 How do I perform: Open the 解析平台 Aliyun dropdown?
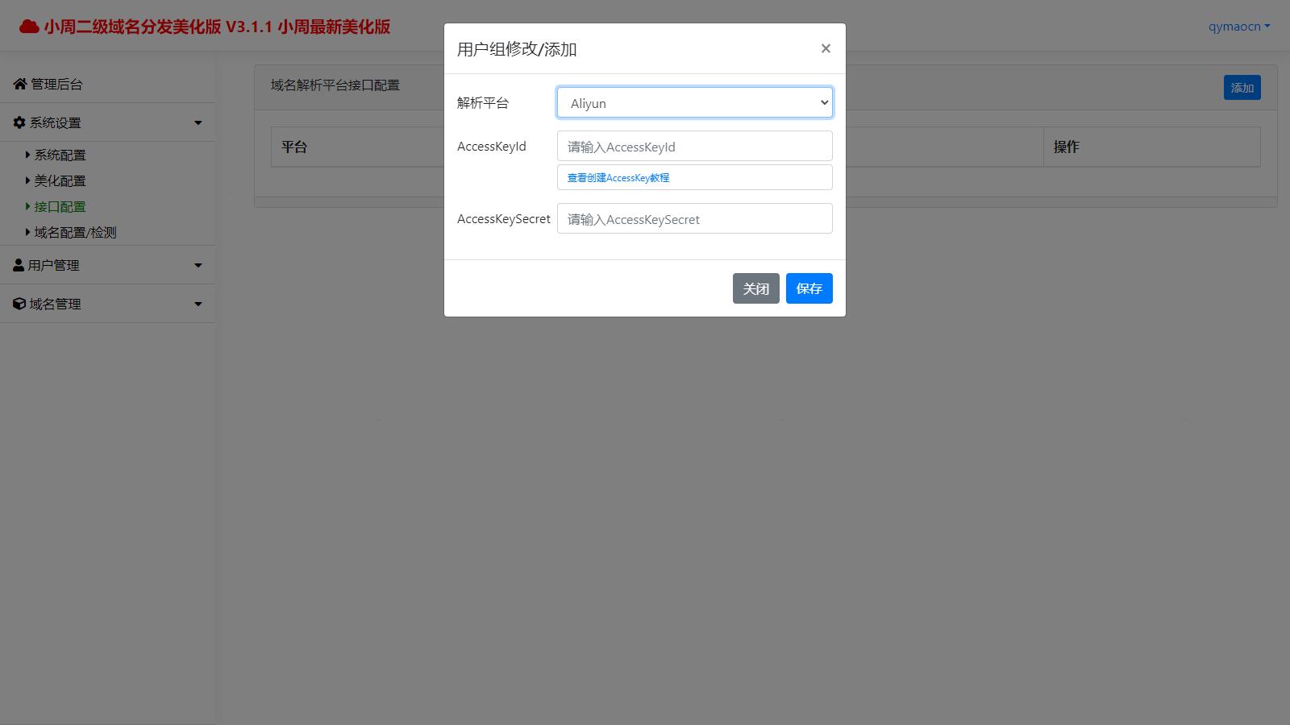click(695, 102)
